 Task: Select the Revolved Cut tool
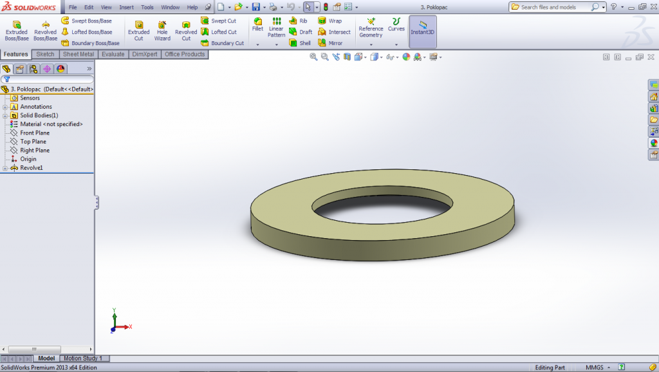tap(186, 31)
